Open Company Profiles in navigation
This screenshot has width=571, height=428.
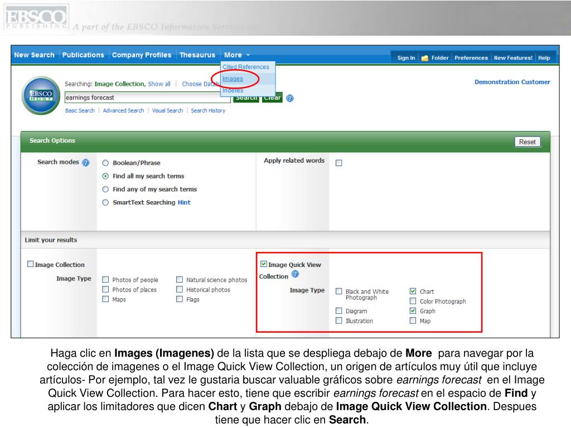141,55
